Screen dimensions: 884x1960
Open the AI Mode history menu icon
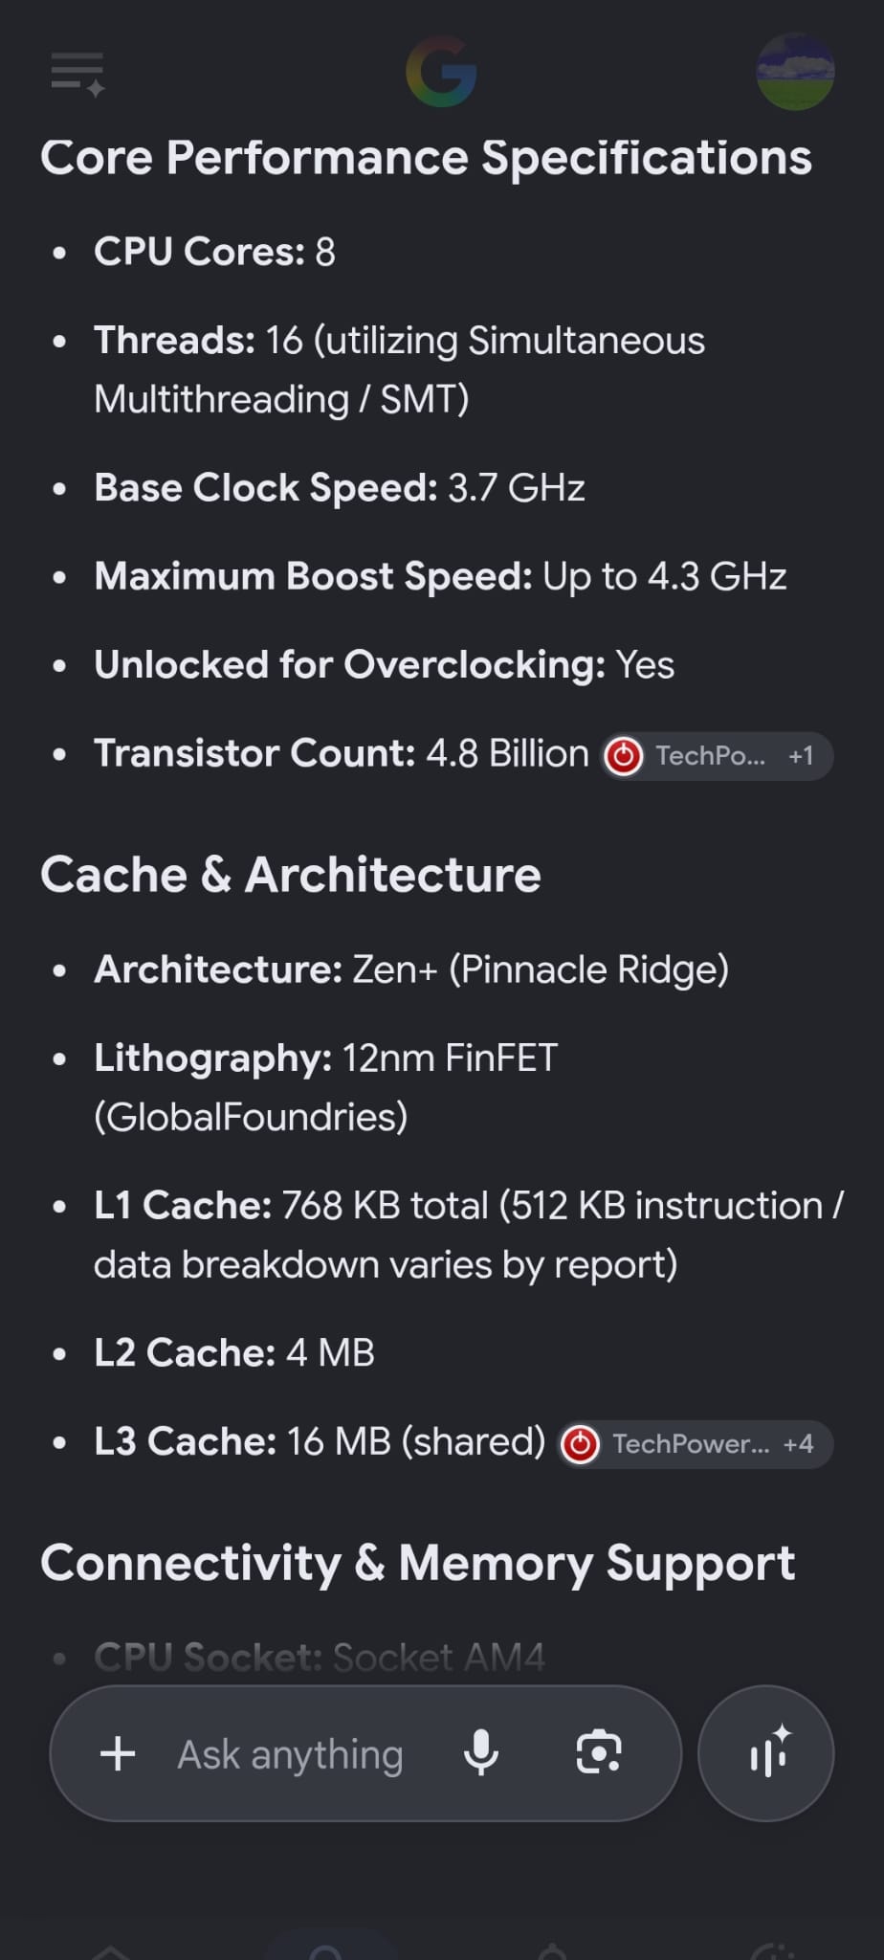click(77, 75)
